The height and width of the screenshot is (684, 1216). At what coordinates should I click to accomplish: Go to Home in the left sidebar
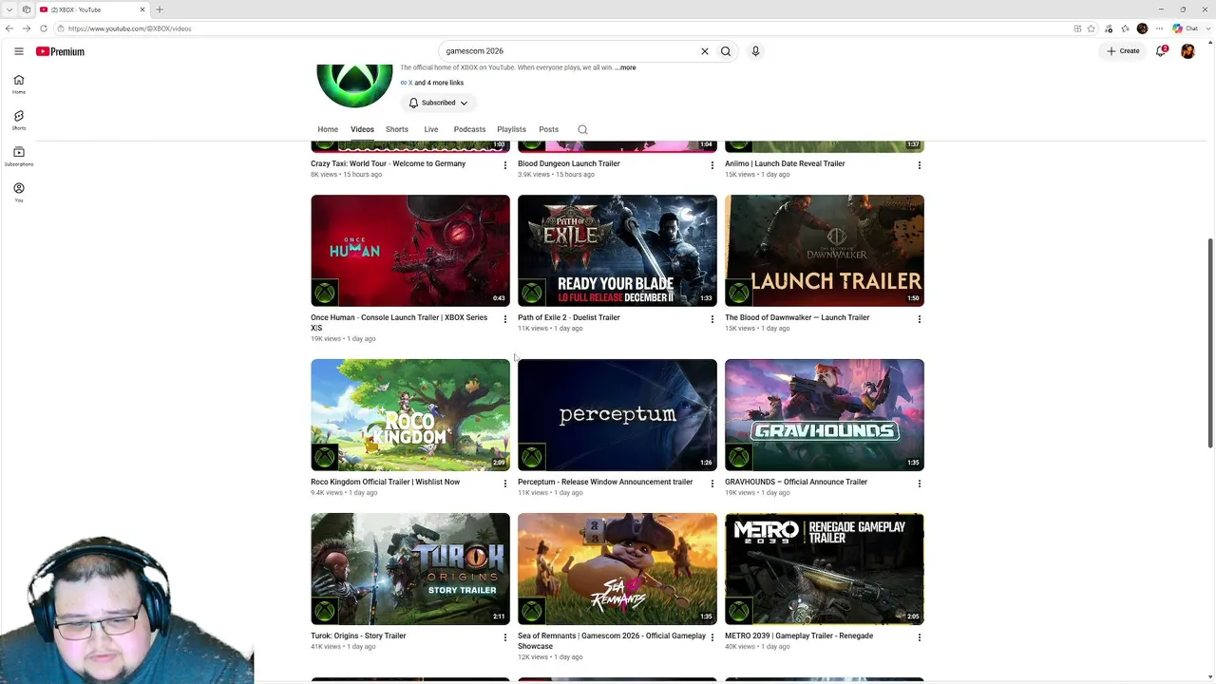click(19, 85)
